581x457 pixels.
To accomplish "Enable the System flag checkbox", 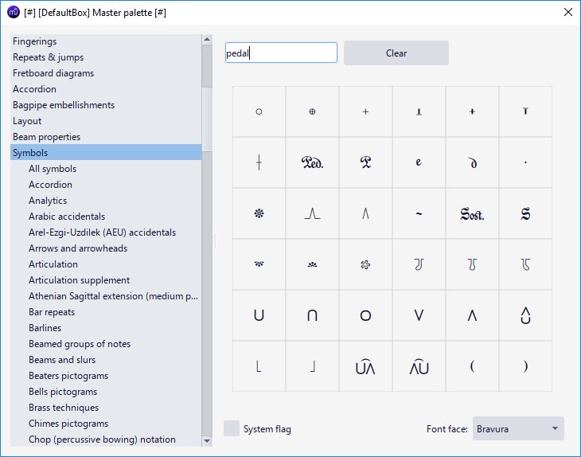I will point(232,429).
